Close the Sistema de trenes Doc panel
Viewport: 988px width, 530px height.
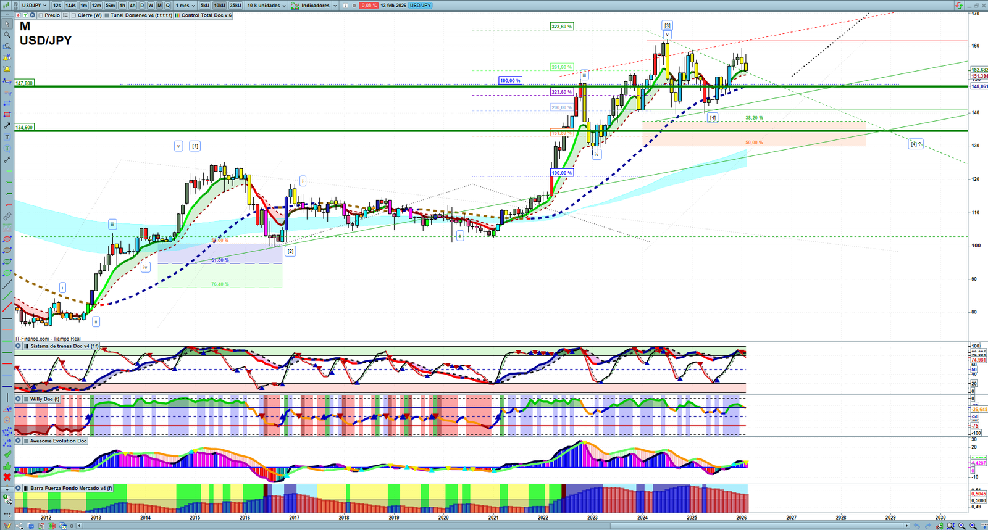19,346
